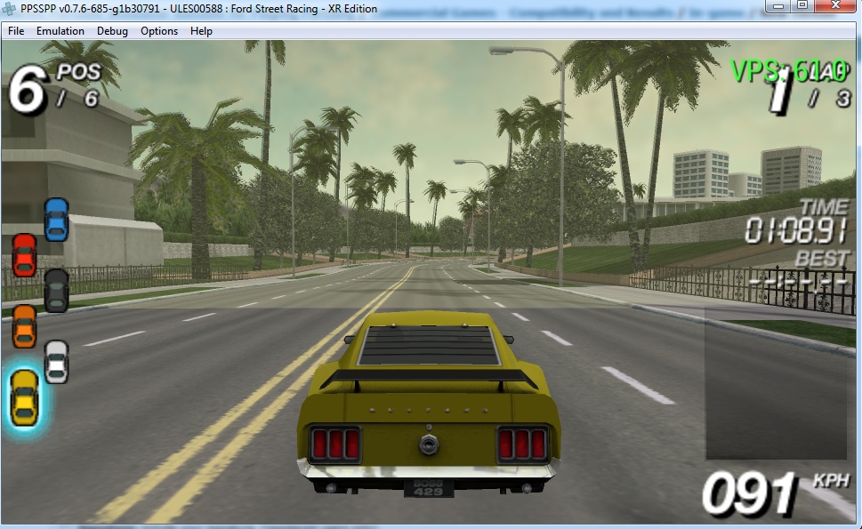Maximize the PPSSPP window
Viewport: 862px width, 529px height.
tap(802, 6)
